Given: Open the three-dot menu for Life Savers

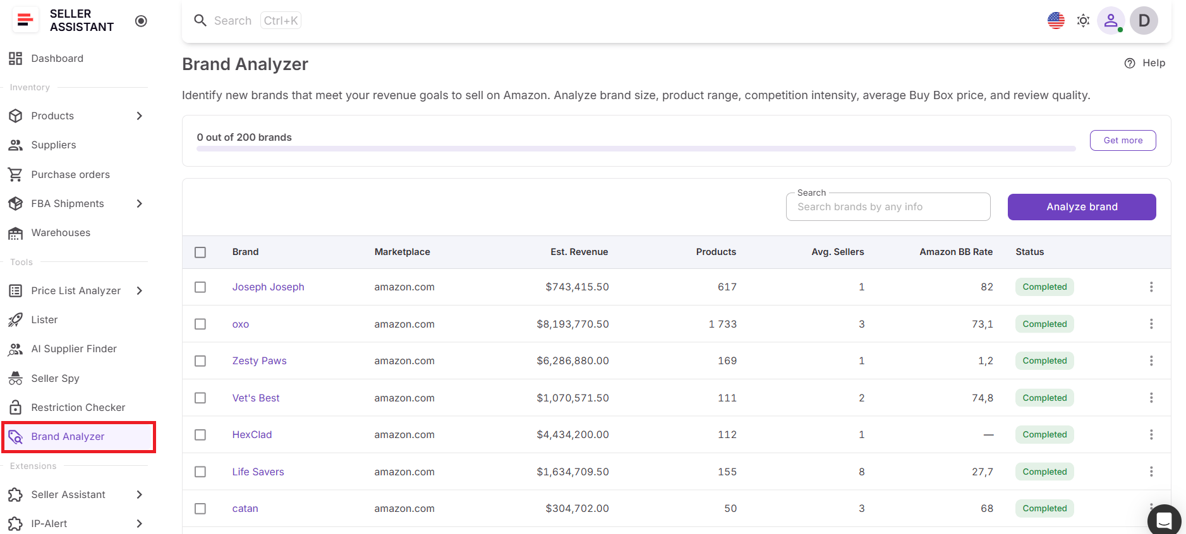Looking at the screenshot, I should [1151, 472].
